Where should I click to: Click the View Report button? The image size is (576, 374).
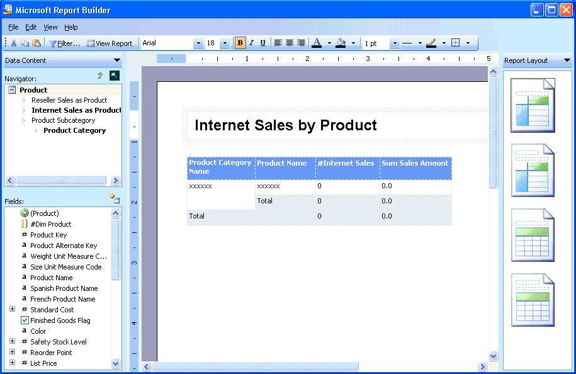tap(110, 43)
